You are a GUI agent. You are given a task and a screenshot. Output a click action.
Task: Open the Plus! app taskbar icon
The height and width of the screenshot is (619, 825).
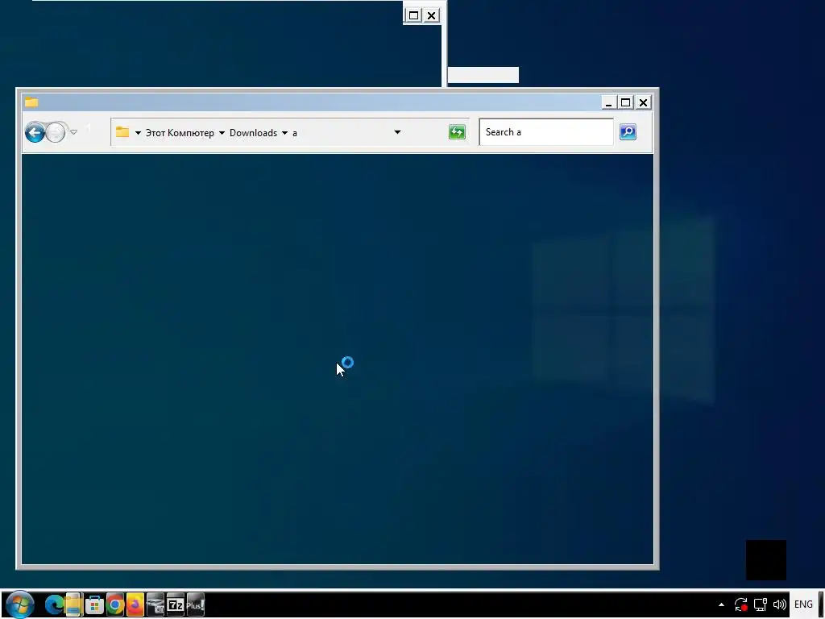pyautogui.click(x=195, y=604)
